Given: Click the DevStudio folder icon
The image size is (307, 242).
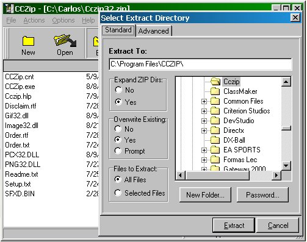Looking at the screenshot, I should tap(215, 121).
